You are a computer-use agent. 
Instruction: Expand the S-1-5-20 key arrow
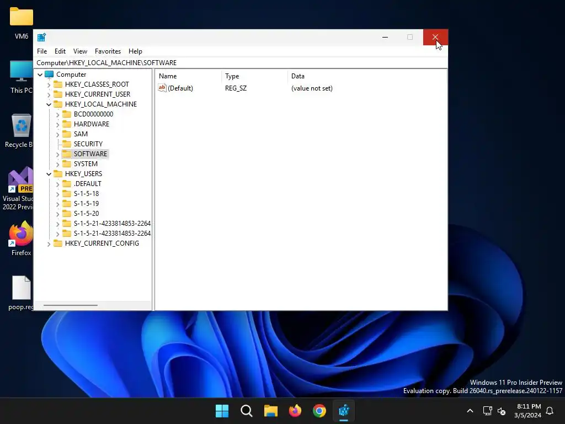(57, 214)
